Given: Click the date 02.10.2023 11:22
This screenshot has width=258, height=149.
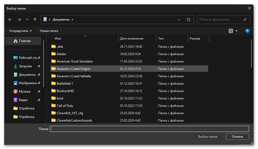Looking at the screenshot, I should (x=131, y=98).
